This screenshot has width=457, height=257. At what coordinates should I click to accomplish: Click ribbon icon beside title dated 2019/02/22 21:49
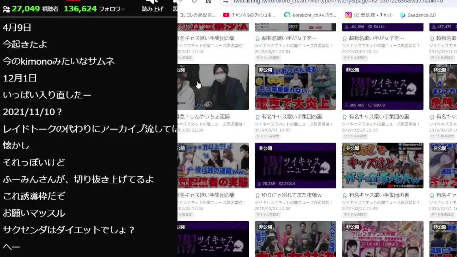pos(345,195)
